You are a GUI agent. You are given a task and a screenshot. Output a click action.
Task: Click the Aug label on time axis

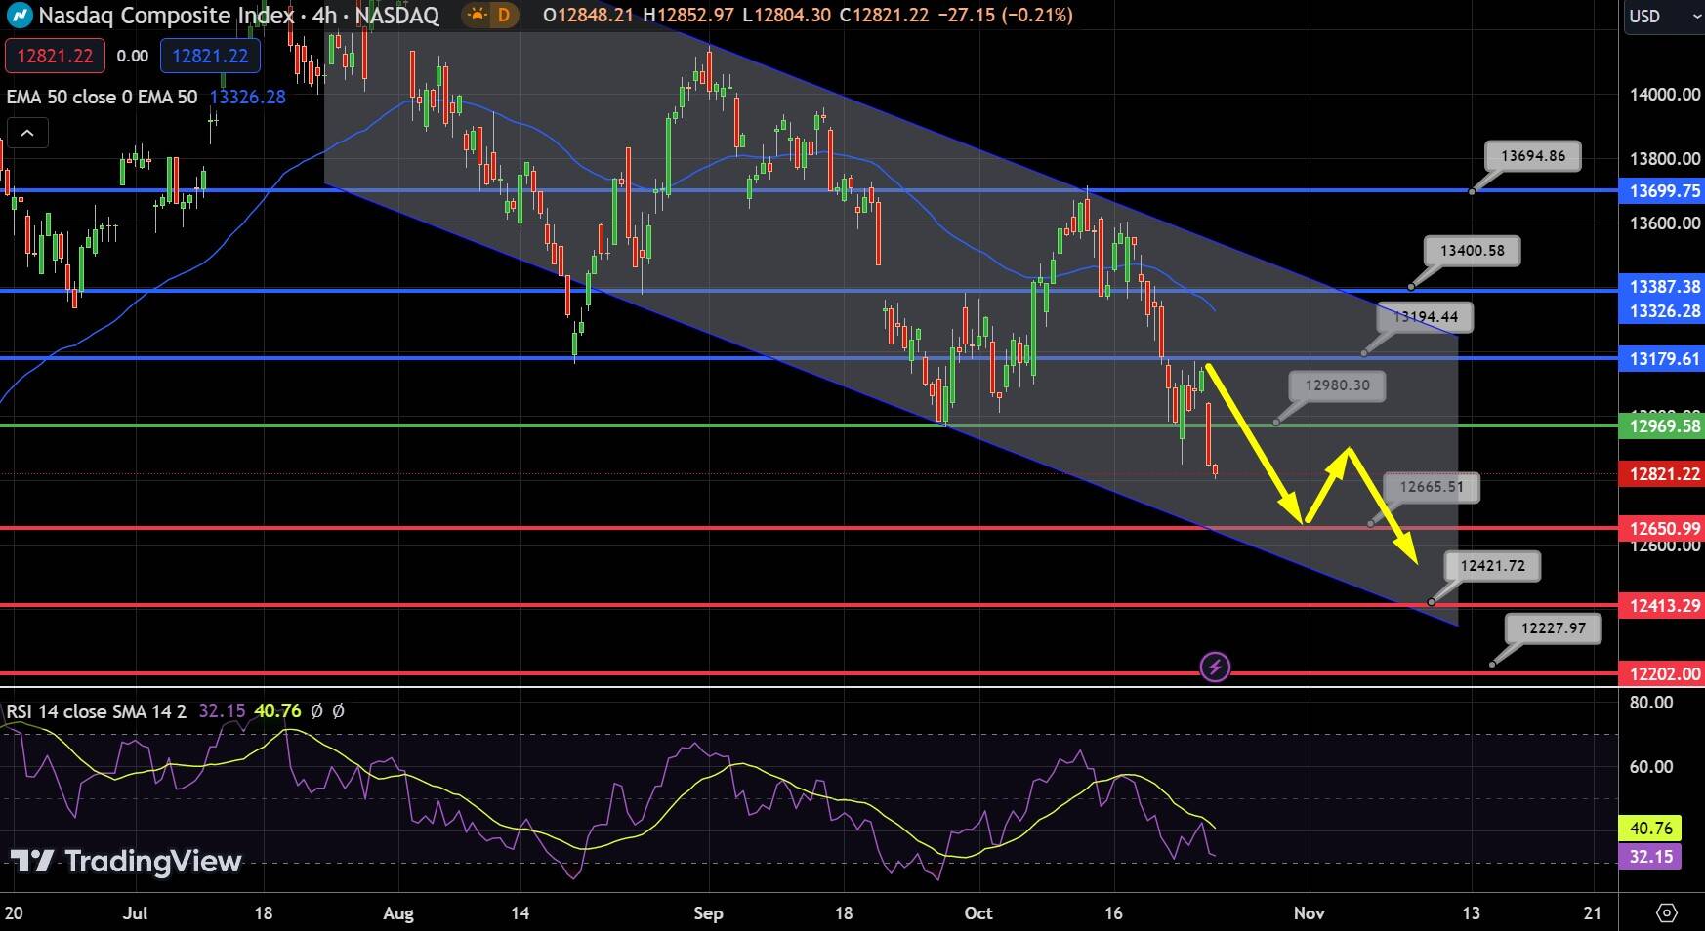click(398, 913)
